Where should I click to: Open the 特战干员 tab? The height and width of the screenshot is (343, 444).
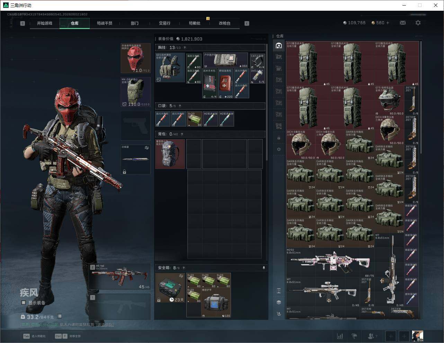(104, 23)
